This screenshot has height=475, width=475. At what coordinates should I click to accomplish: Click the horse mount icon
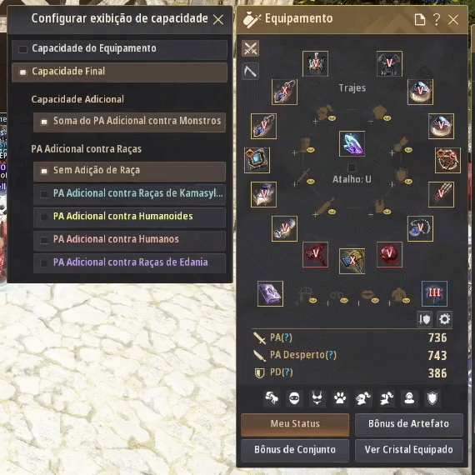pos(272,398)
